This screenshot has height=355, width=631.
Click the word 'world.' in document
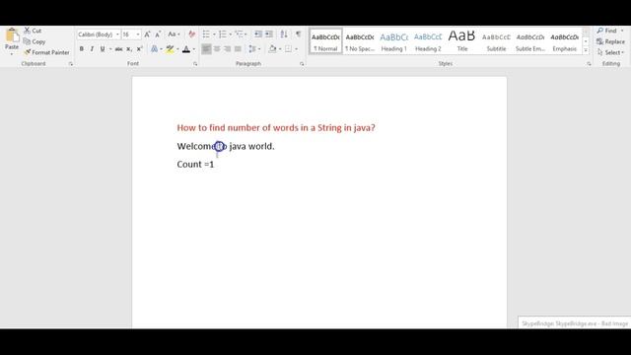tap(261, 146)
